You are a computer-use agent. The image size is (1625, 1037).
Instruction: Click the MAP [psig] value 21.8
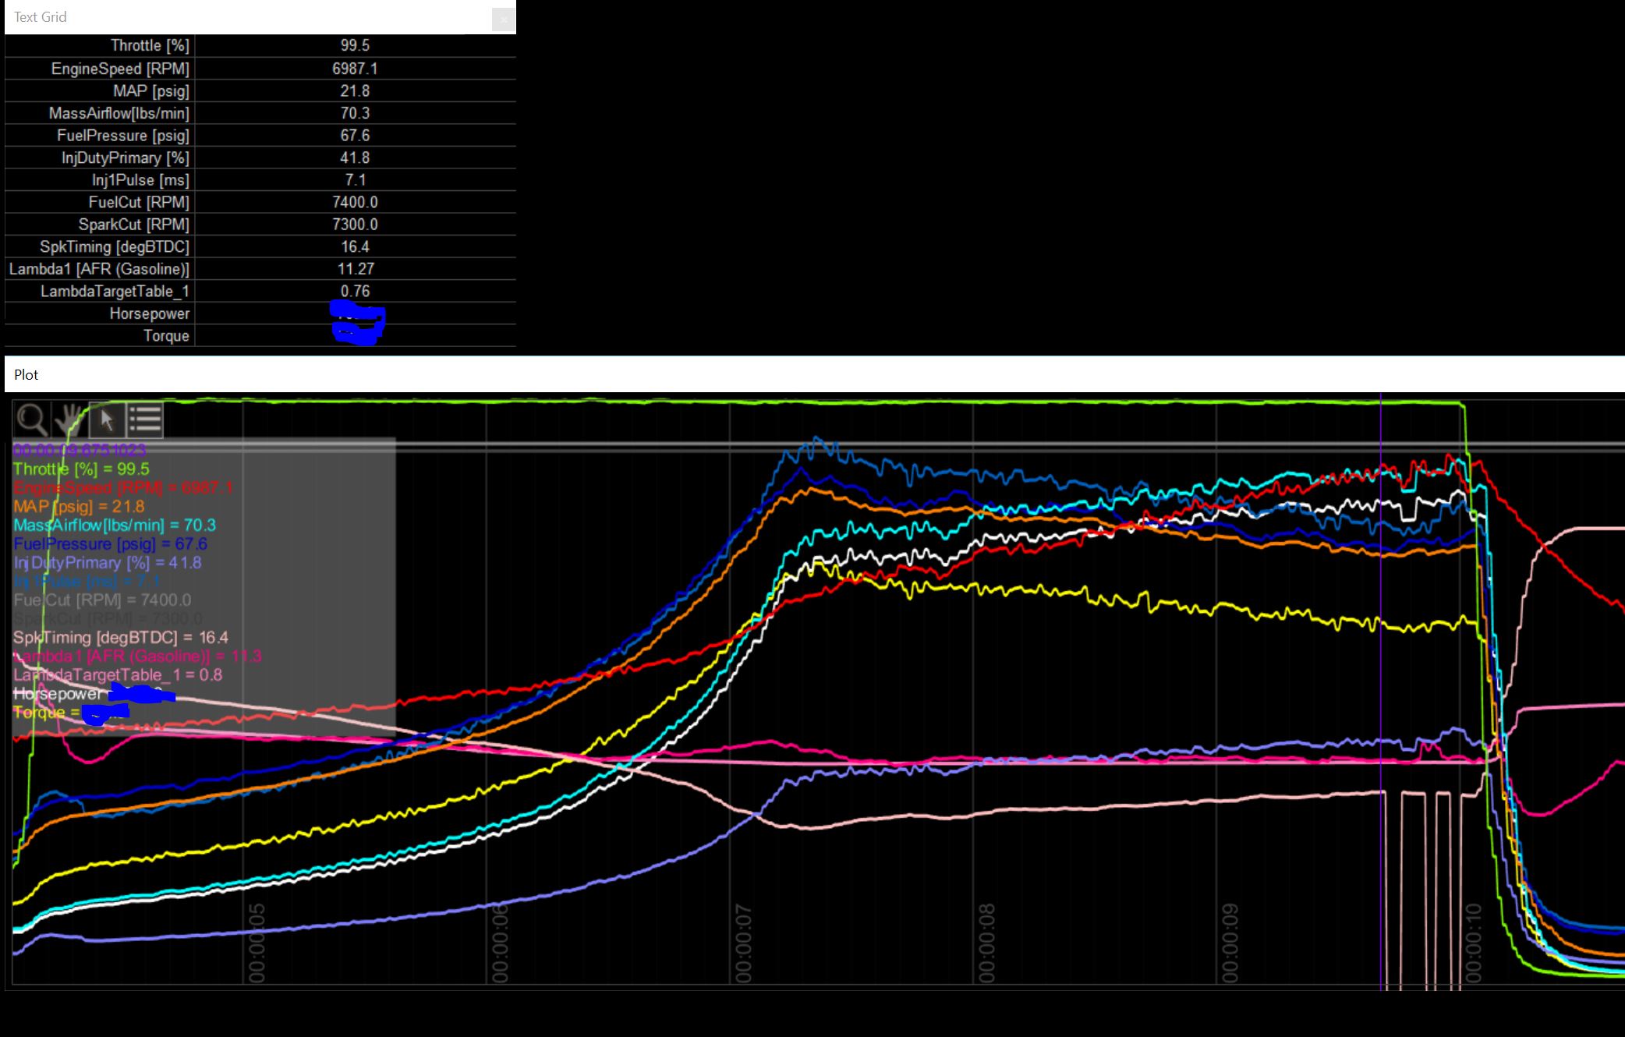tap(355, 91)
